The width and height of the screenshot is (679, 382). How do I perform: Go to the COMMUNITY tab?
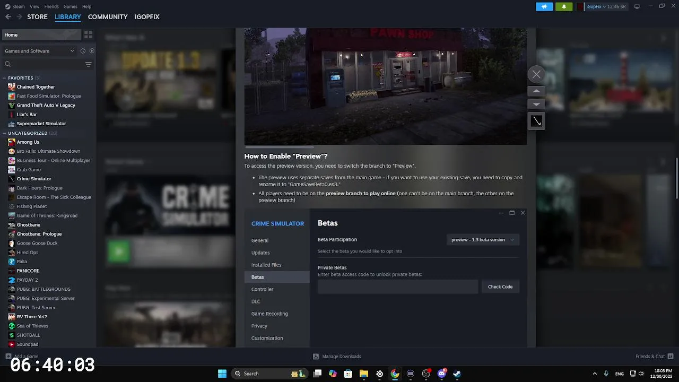pyautogui.click(x=108, y=17)
